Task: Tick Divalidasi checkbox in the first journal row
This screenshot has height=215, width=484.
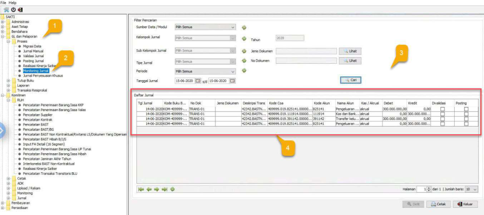Action: point(442,109)
